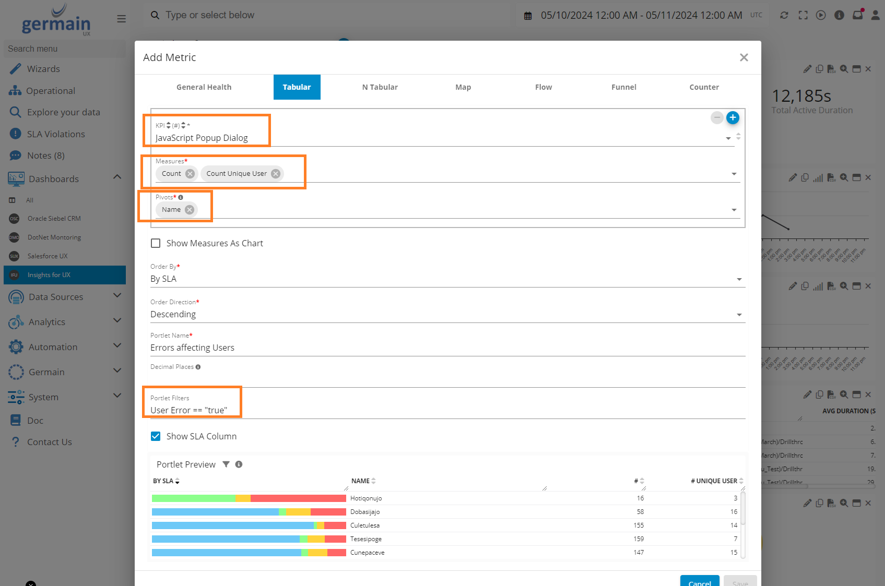885x586 pixels.
Task: Click the refresh icon in top bar
Action: click(x=784, y=15)
